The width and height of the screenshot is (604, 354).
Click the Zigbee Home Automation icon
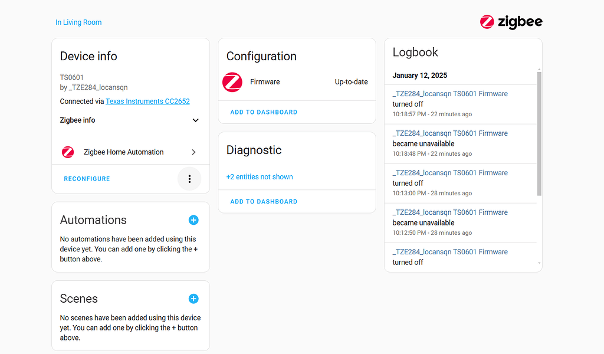click(68, 152)
